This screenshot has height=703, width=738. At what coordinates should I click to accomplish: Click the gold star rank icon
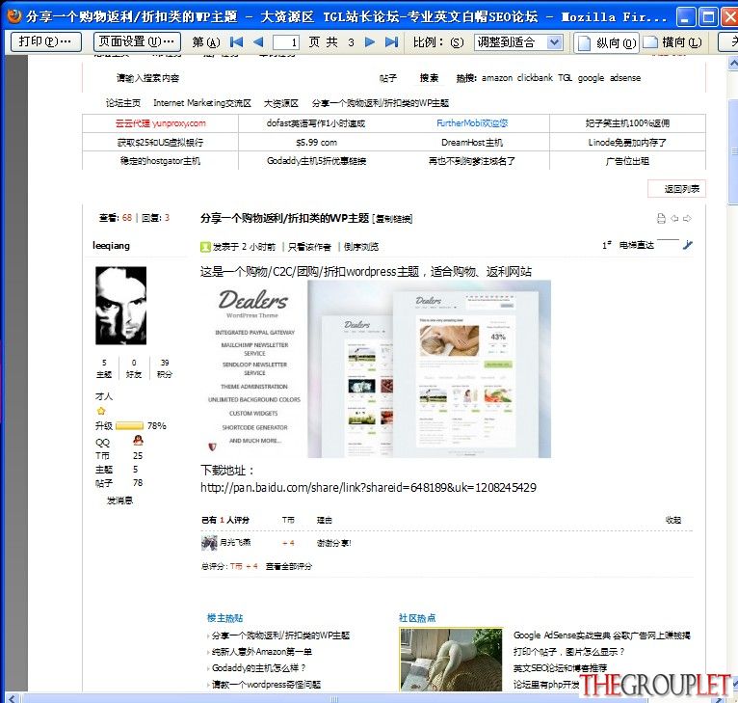pos(101,411)
